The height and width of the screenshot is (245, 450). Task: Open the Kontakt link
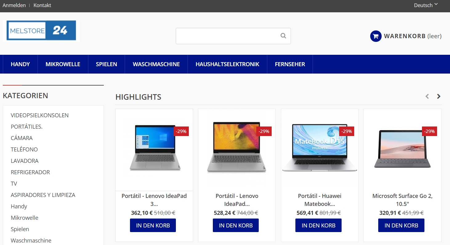[x=42, y=5]
